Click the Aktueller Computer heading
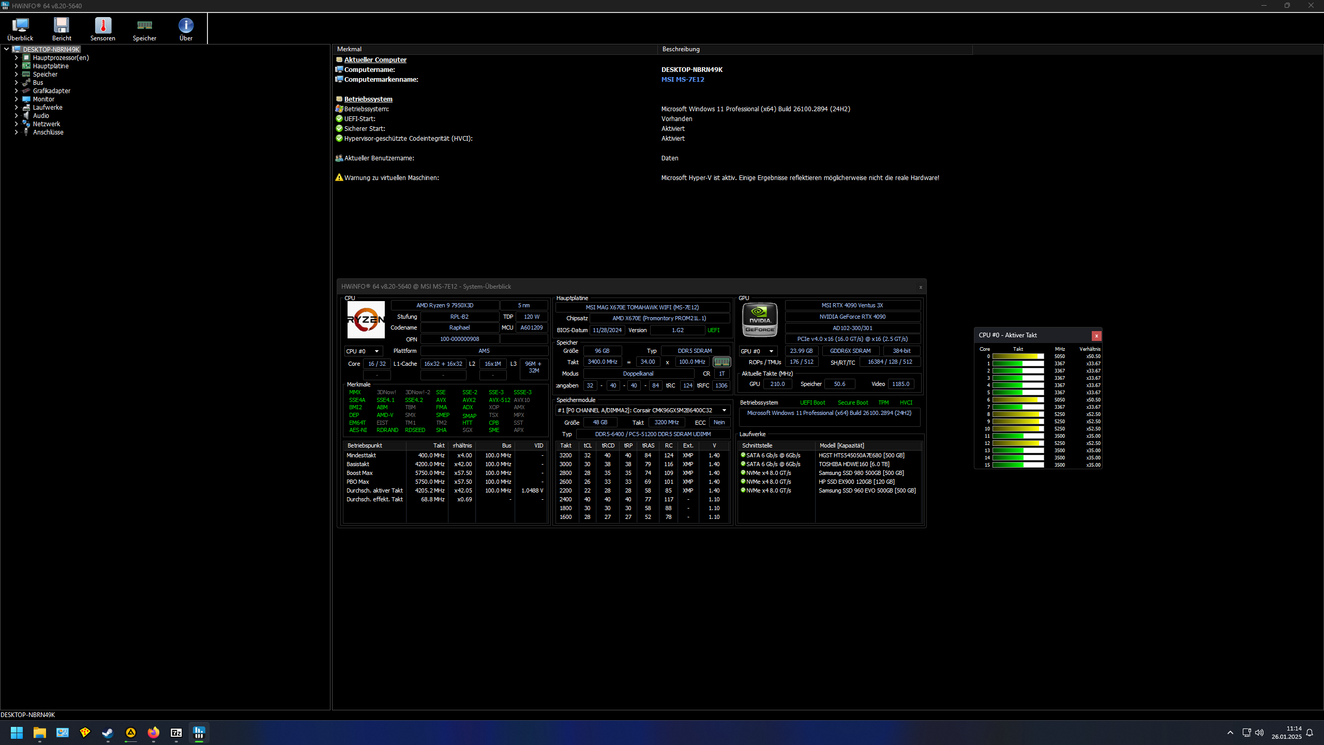Image resolution: width=1324 pixels, height=745 pixels. tap(375, 59)
